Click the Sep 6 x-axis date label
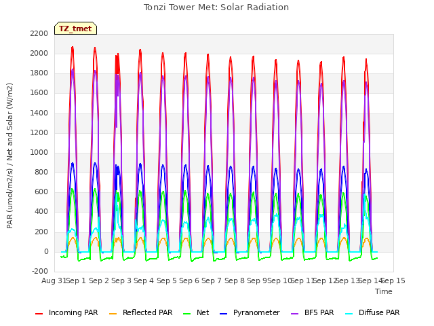The width and height of the screenshot is (434, 326). 189,280
